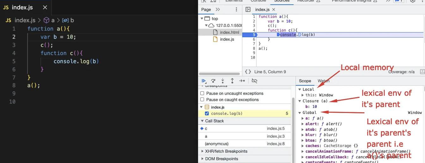
Task: Collapse the 'top' frame tree node
Action: coord(202,19)
